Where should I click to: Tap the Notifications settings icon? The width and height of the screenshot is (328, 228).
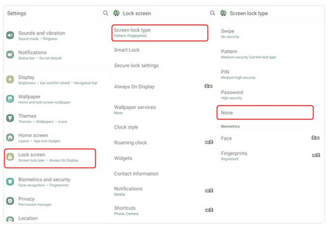10,55
